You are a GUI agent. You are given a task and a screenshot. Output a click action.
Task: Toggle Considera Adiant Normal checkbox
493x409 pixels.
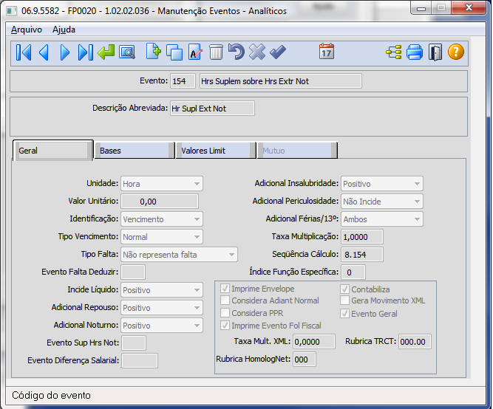[225, 300]
